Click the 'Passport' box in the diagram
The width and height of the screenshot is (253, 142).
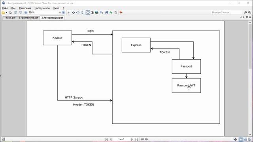click(x=186, y=66)
